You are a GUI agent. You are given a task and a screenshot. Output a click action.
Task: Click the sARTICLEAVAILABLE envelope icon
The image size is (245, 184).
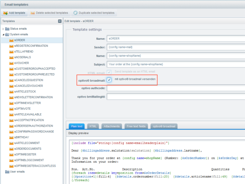tap(11, 114)
